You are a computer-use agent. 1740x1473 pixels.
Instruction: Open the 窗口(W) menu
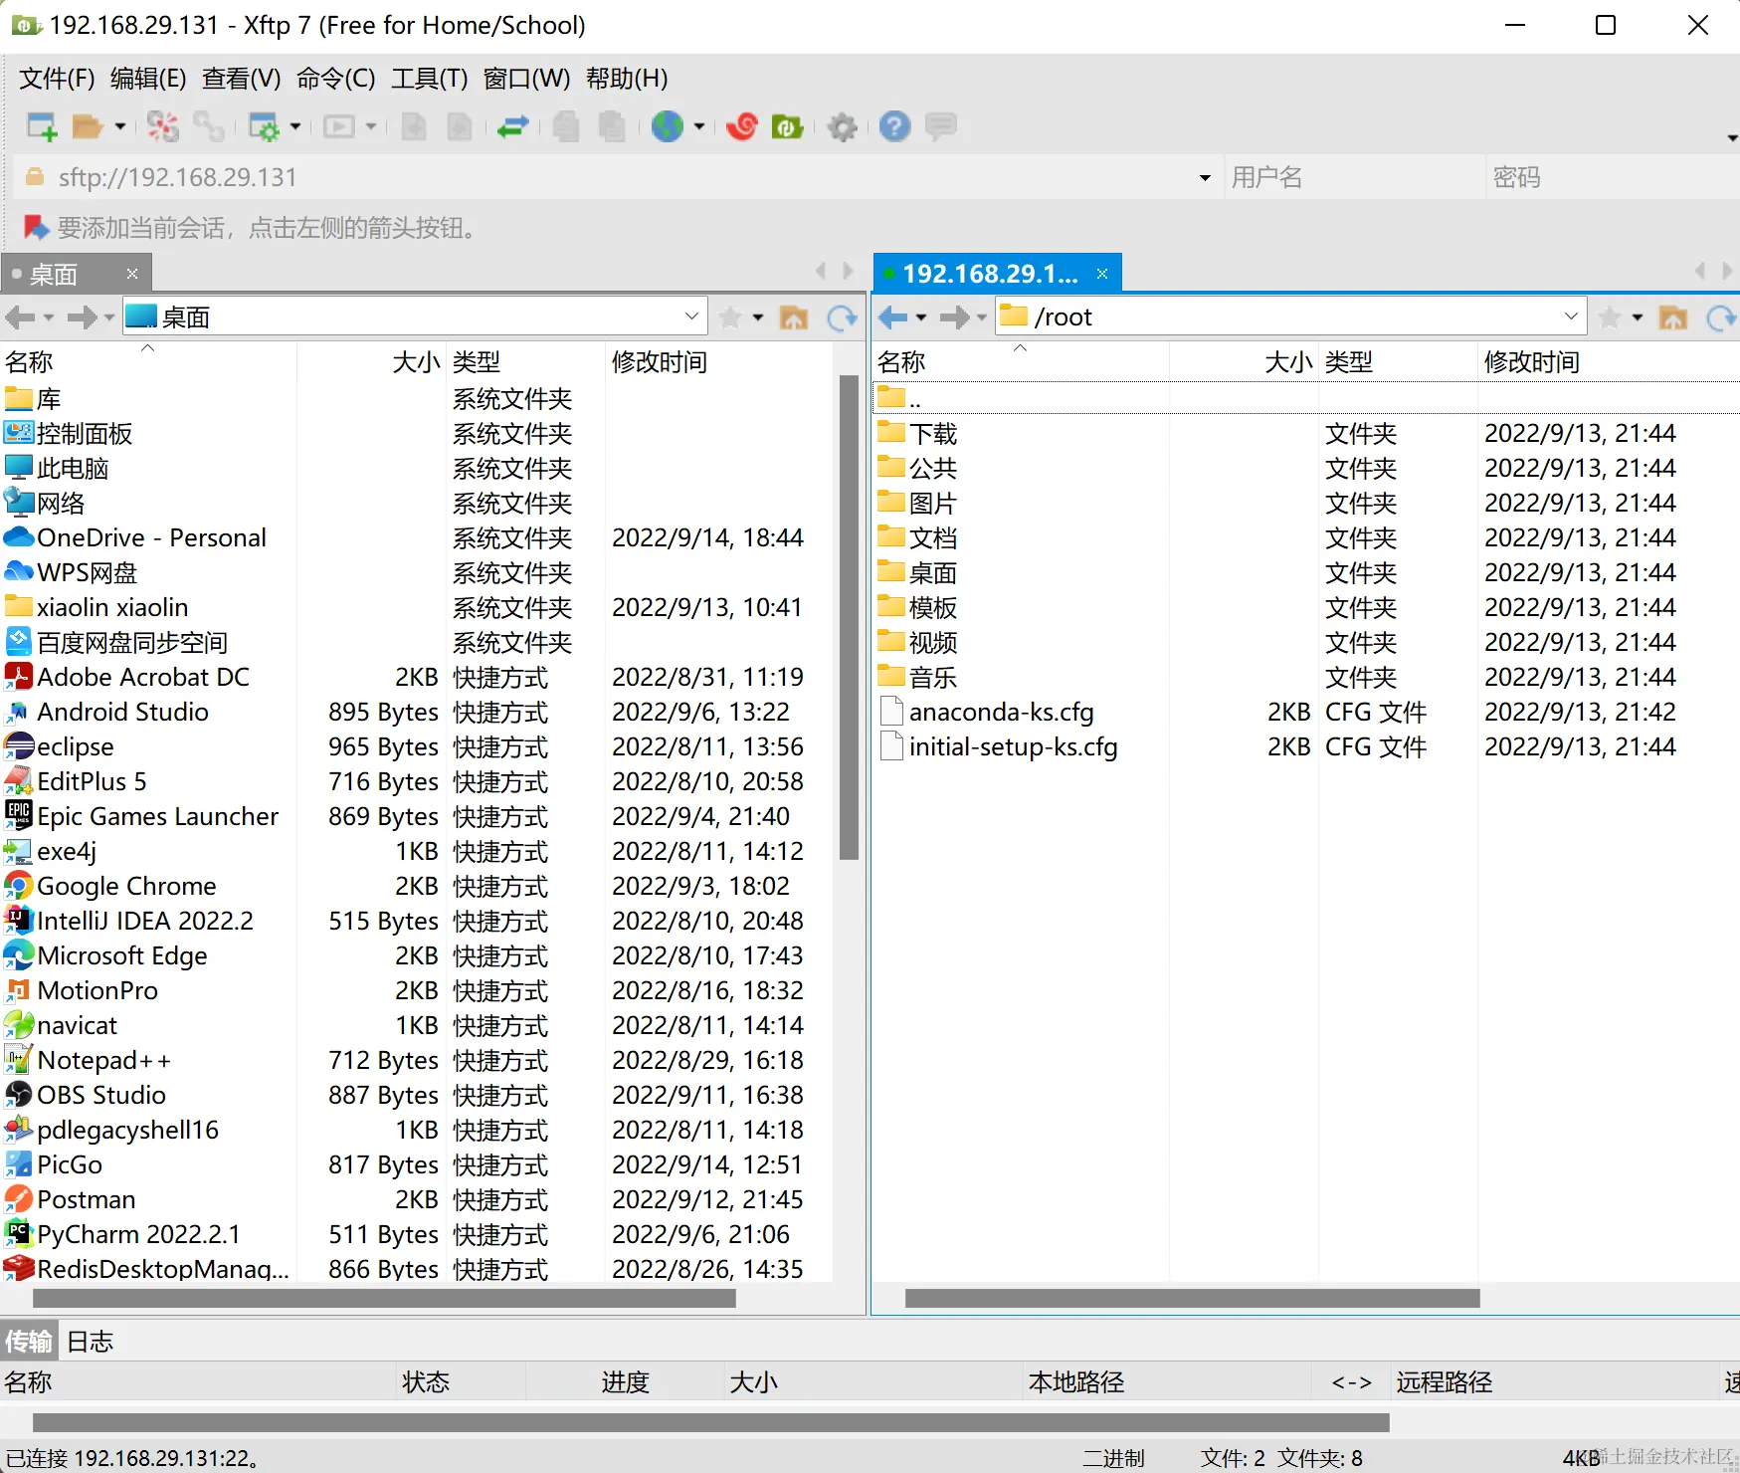(x=526, y=79)
